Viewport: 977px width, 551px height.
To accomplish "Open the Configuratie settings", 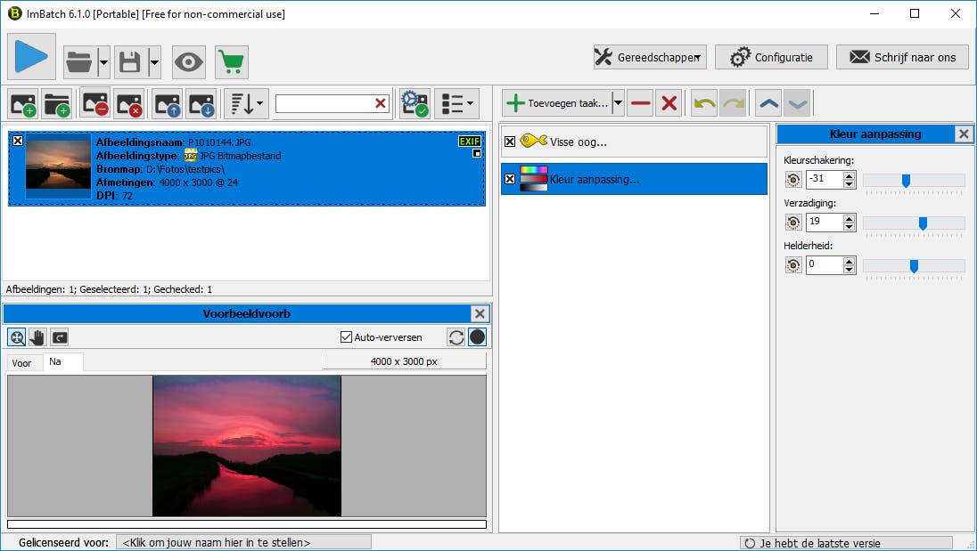I will [x=771, y=57].
